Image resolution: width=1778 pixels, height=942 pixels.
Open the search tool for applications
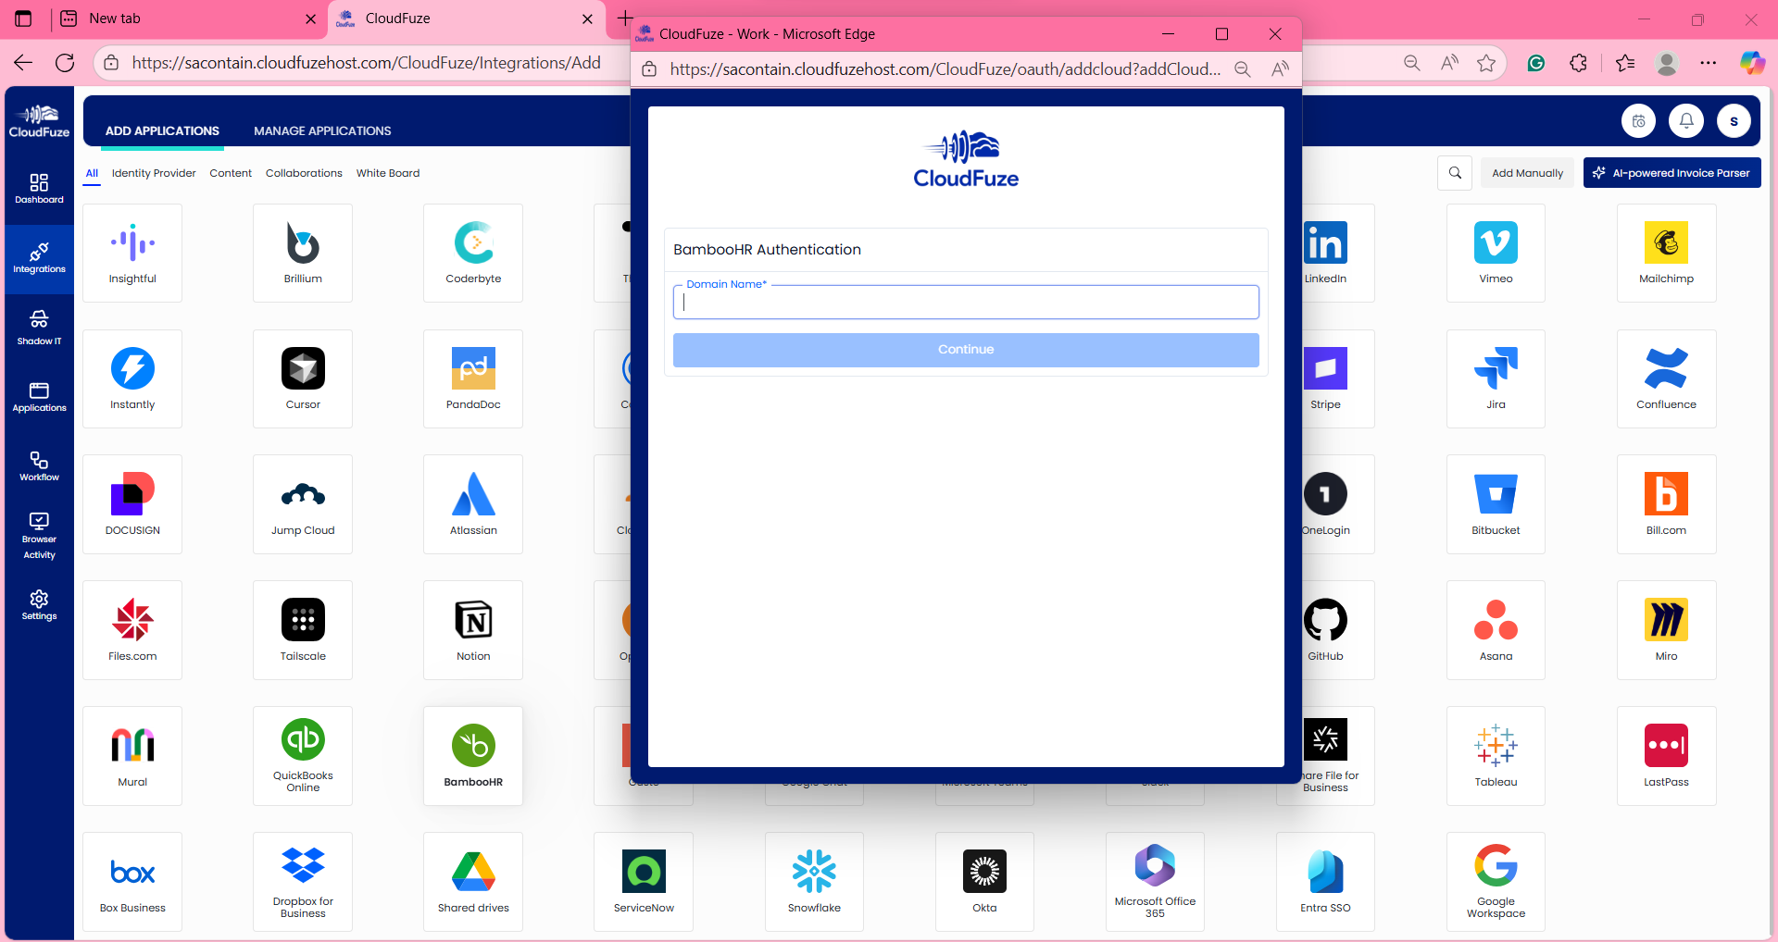pyautogui.click(x=1455, y=172)
